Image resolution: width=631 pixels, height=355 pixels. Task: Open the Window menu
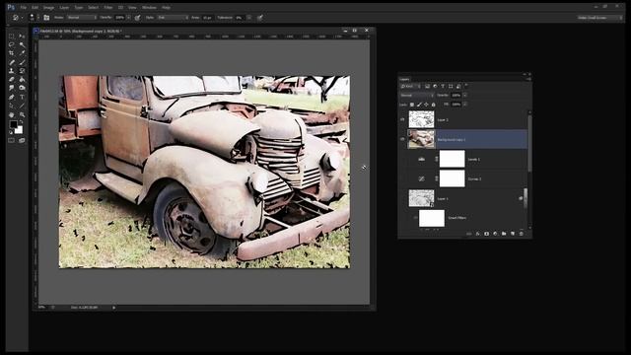point(149,7)
